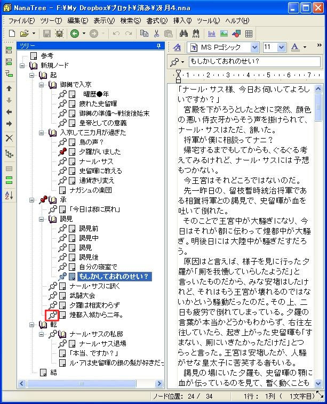Click the Cut scissors icon
The image size is (327, 404).
(156, 34)
